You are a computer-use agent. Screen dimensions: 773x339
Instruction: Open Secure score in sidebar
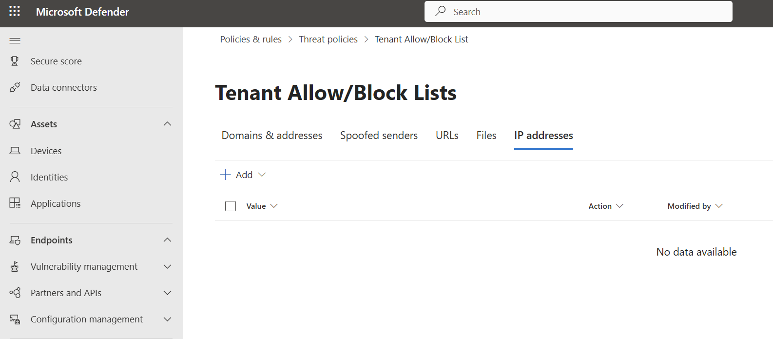(x=56, y=61)
